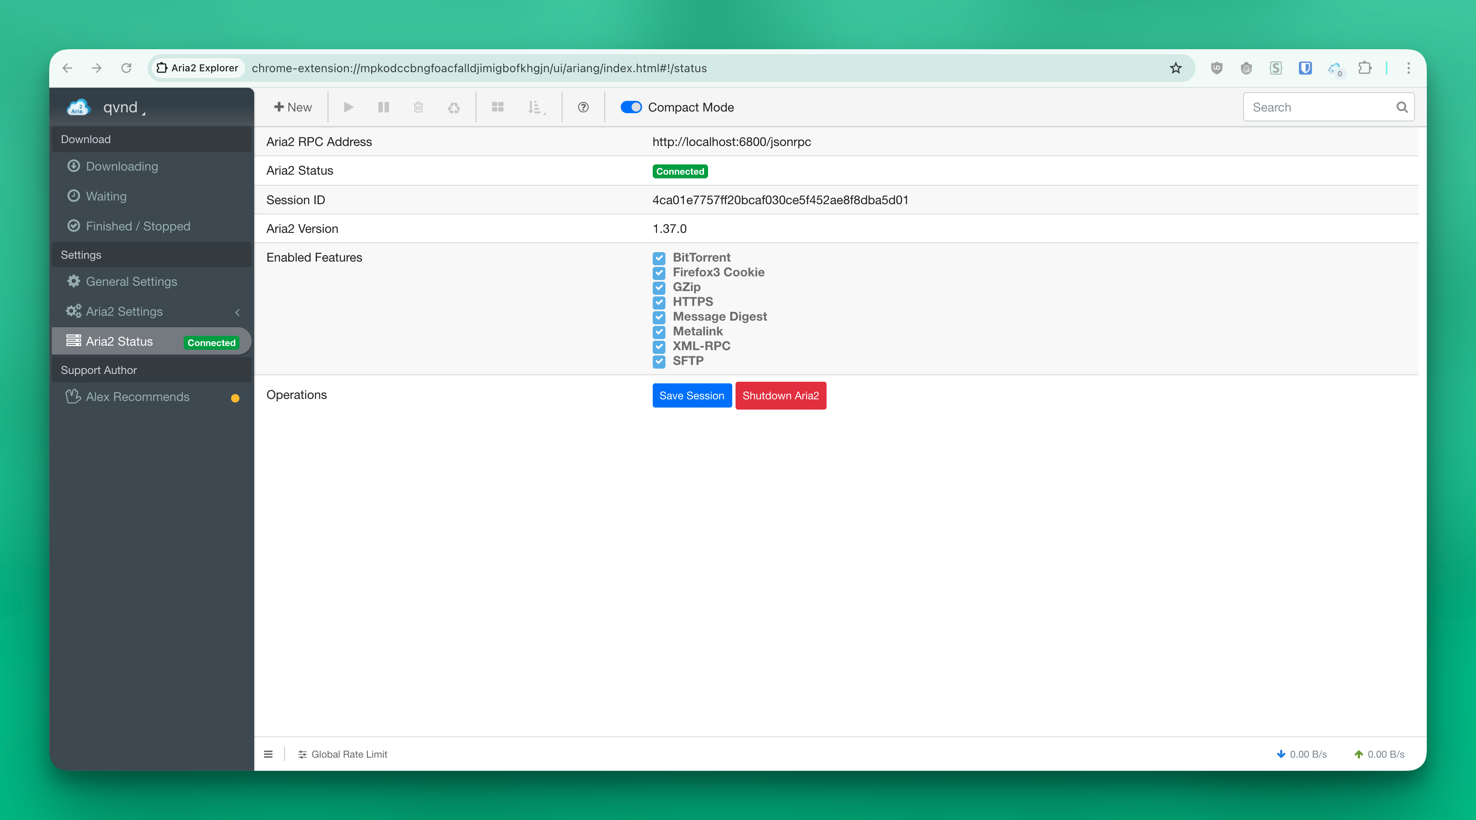1476x820 pixels.
Task: Click the red Shutdown Aria2 button
Action: [780, 395]
